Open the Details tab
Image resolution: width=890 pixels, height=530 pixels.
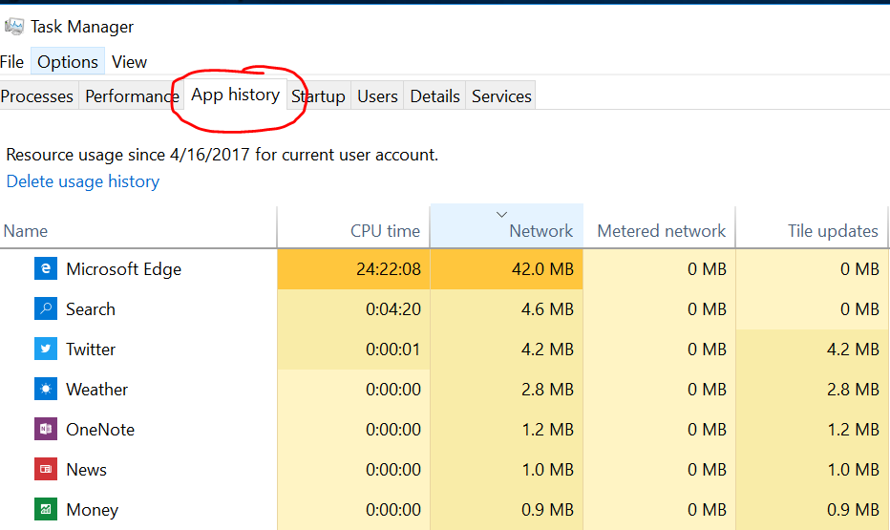tap(434, 95)
